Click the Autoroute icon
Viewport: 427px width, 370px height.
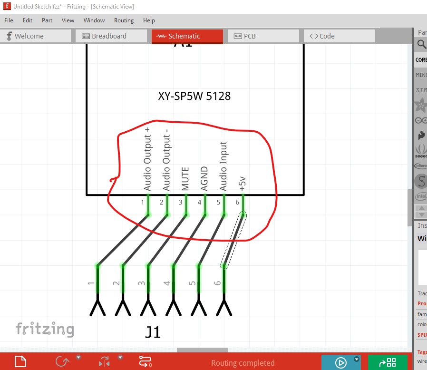(x=145, y=362)
